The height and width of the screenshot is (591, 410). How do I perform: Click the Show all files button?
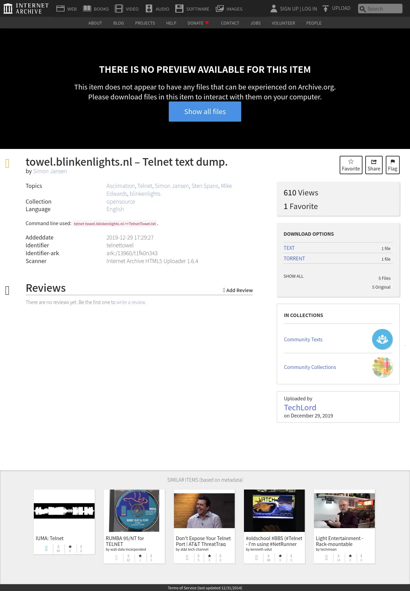(x=205, y=111)
